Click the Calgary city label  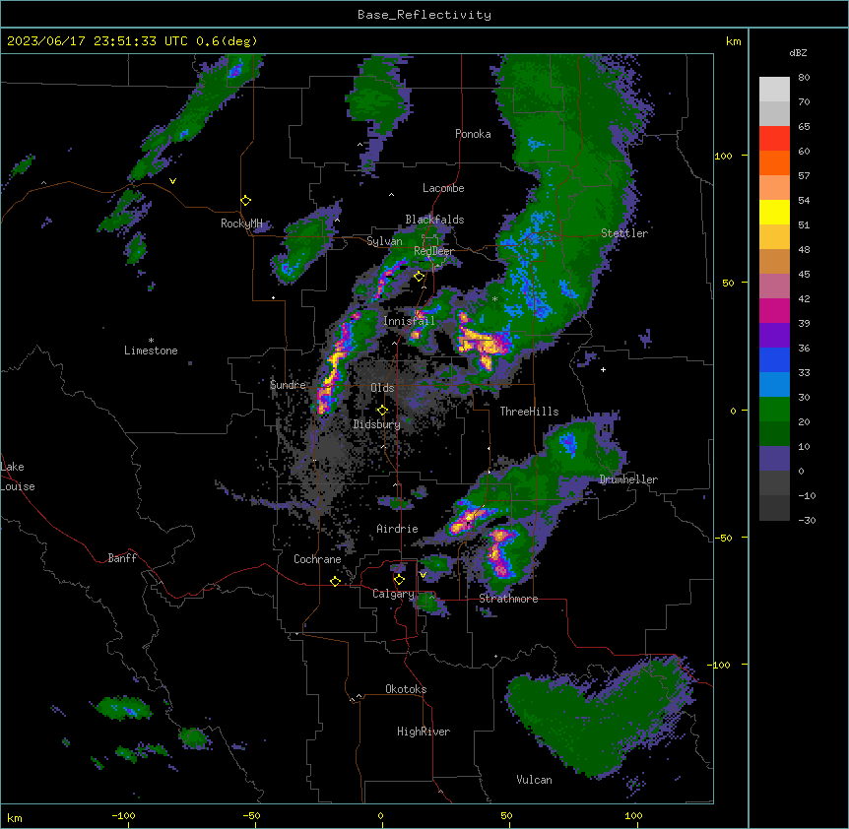tap(393, 594)
